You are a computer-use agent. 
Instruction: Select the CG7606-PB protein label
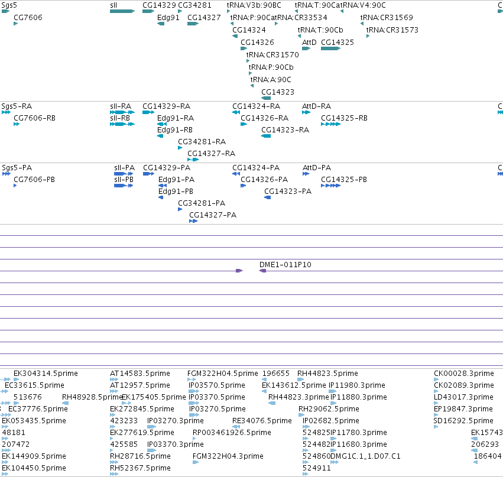(34, 180)
